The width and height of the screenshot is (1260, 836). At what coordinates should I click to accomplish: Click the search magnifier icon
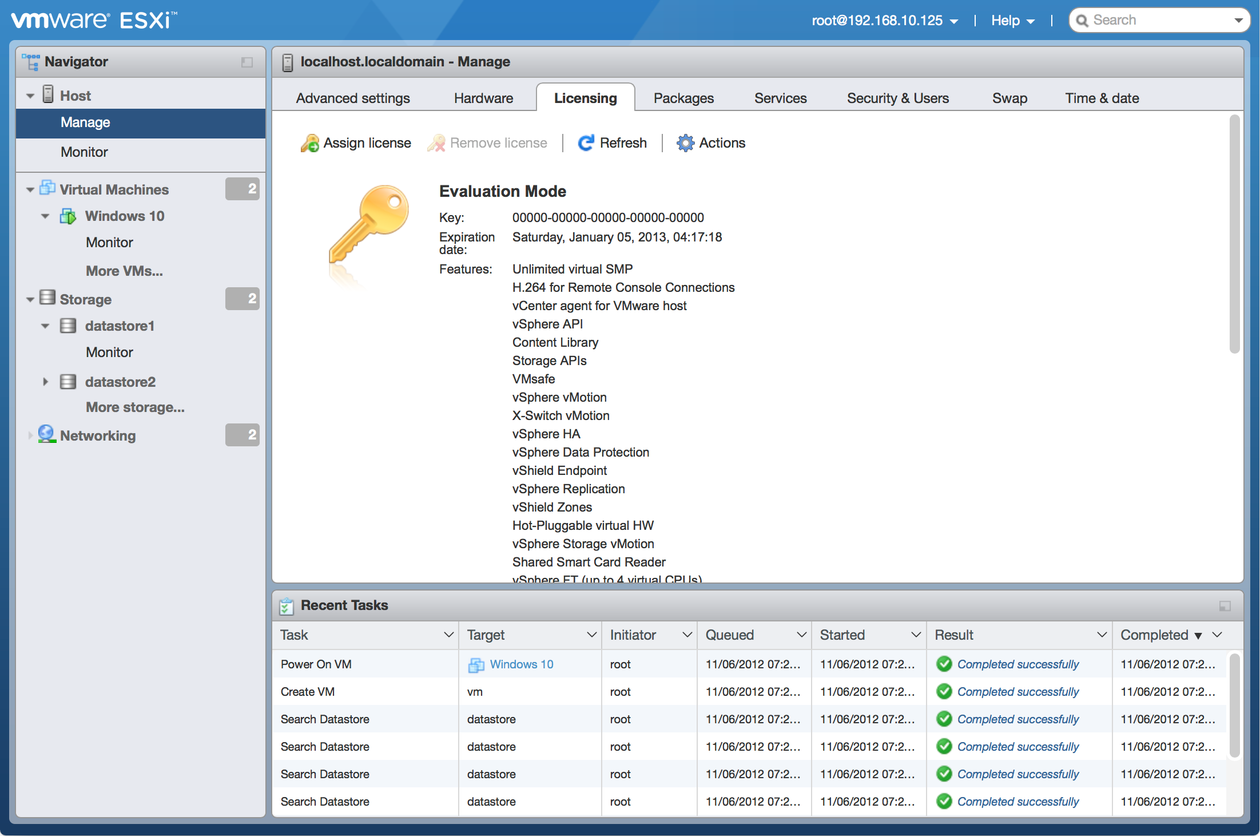pyautogui.click(x=1082, y=21)
